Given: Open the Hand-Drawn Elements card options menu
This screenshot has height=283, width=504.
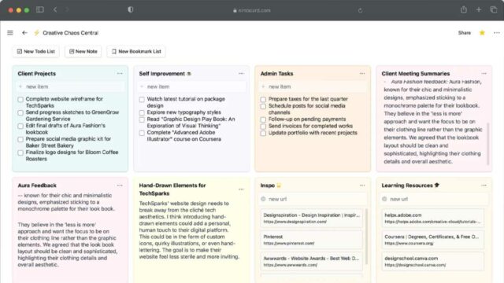Looking at the screenshot, I should pos(241,189).
